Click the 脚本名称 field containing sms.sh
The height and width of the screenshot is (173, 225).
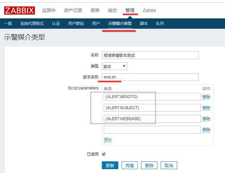click(150, 77)
